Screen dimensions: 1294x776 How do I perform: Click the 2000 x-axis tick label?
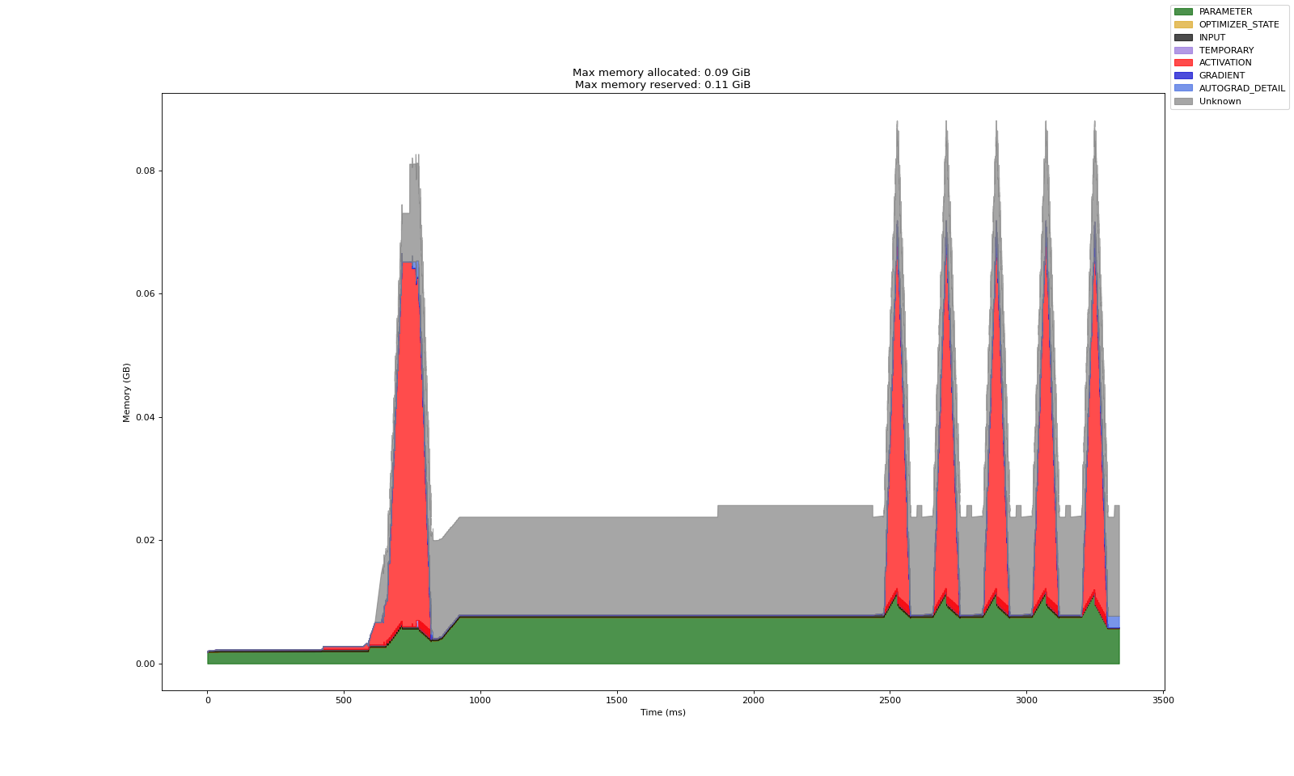(754, 700)
